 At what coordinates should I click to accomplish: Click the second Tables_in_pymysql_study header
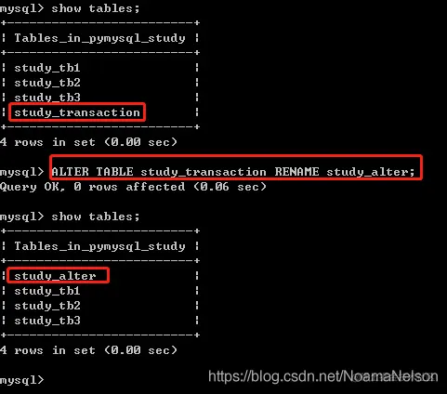(99, 246)
